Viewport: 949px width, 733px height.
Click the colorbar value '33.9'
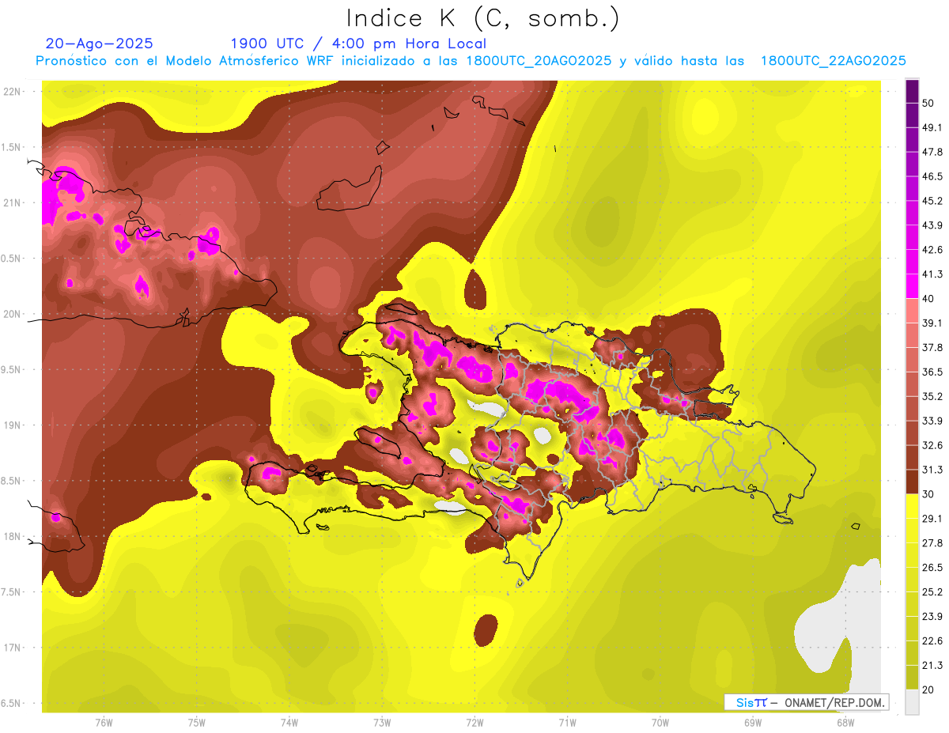tap(932, 421)
